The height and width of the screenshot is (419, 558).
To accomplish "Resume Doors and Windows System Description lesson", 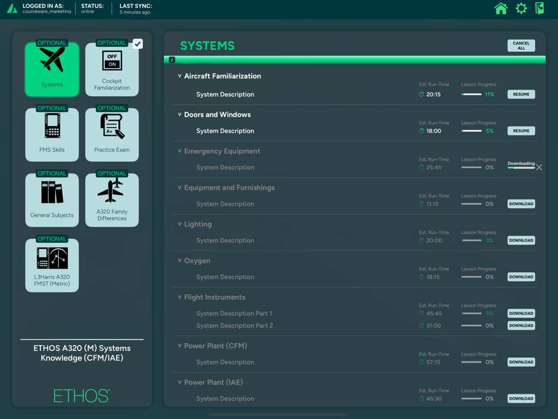I will point(521,131).
